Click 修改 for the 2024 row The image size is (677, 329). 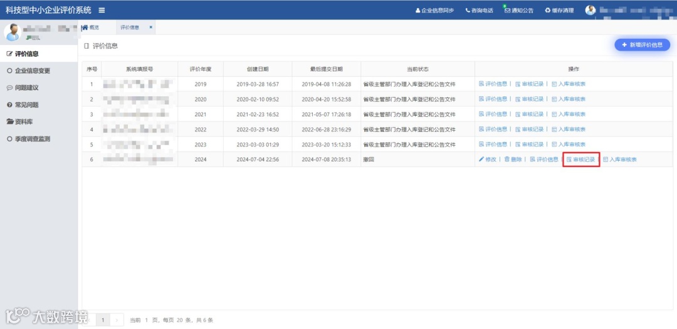tap(488, 159)
